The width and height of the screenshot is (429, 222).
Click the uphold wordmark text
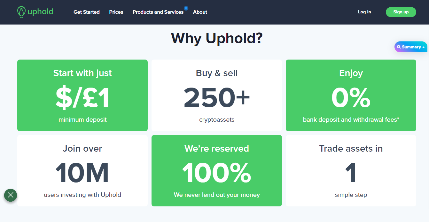pyautogui.click(x=40, y=12)
